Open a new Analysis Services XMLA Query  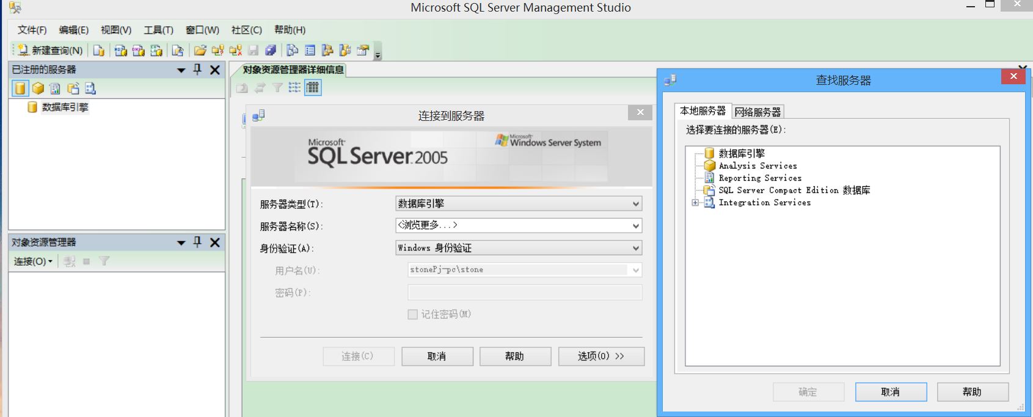pyautogui.click(x=156, y=51)
